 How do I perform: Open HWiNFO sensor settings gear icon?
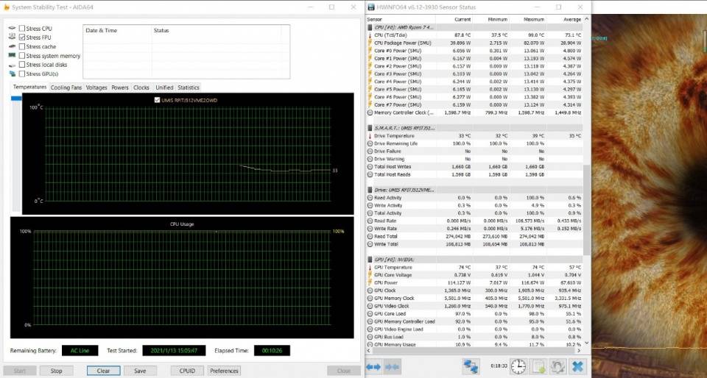[557, 366]
